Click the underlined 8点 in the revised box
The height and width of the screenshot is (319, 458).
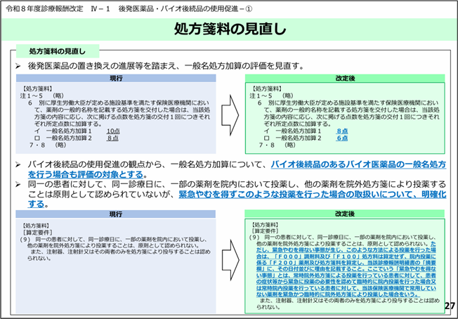[342, 131]
